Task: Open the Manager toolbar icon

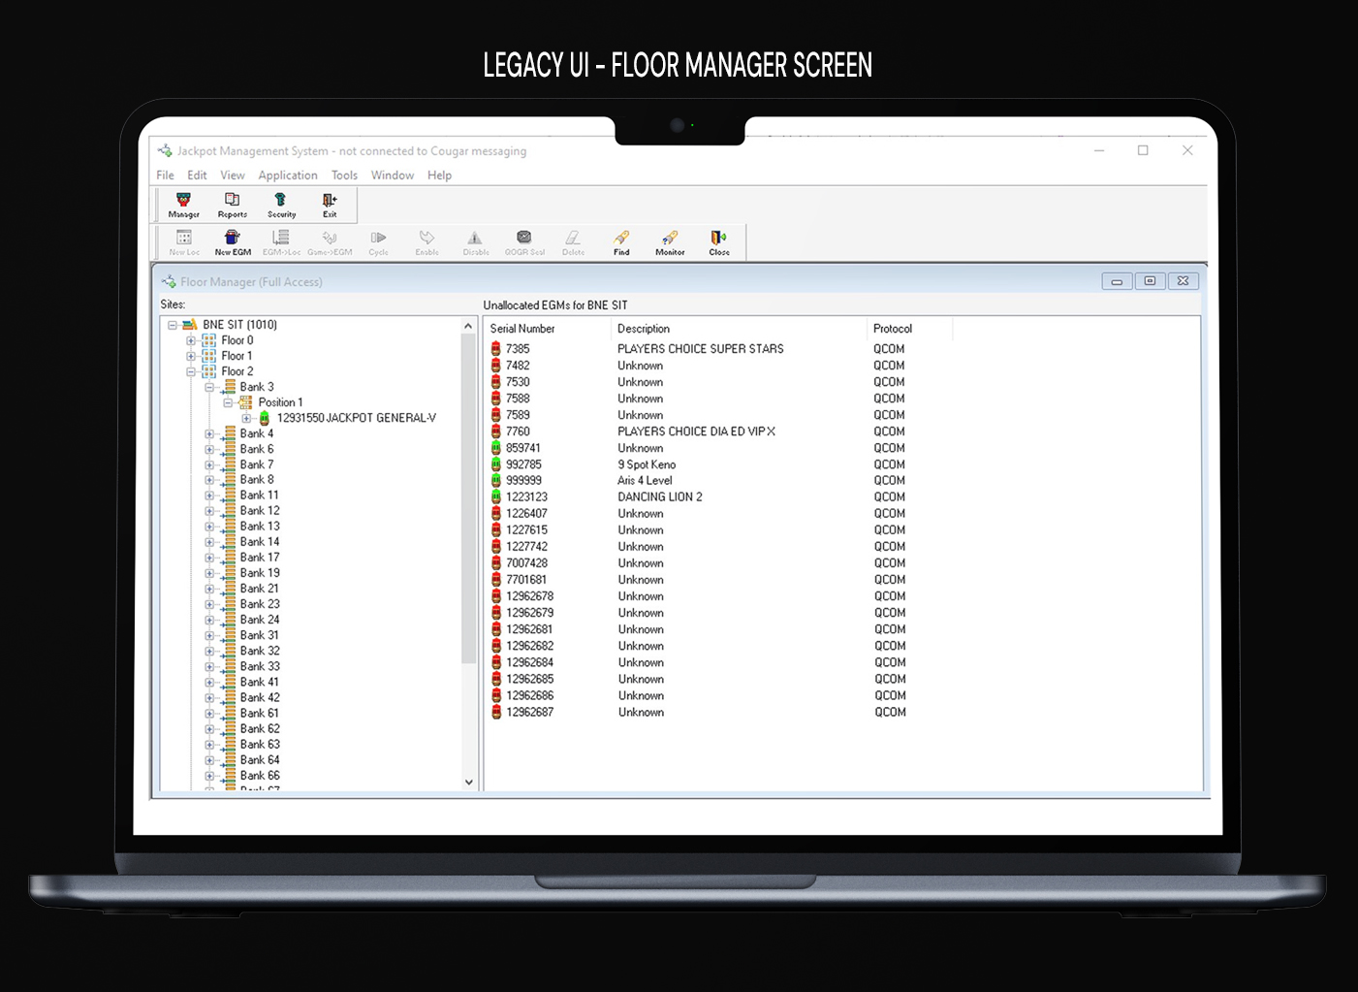Action: tap(183, 205)
